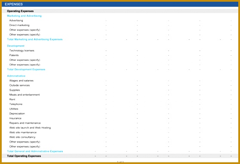Click the EXPENSES header title
This screenshot has height=164, width=240.
pyautogui.click(x=14, y=4)
